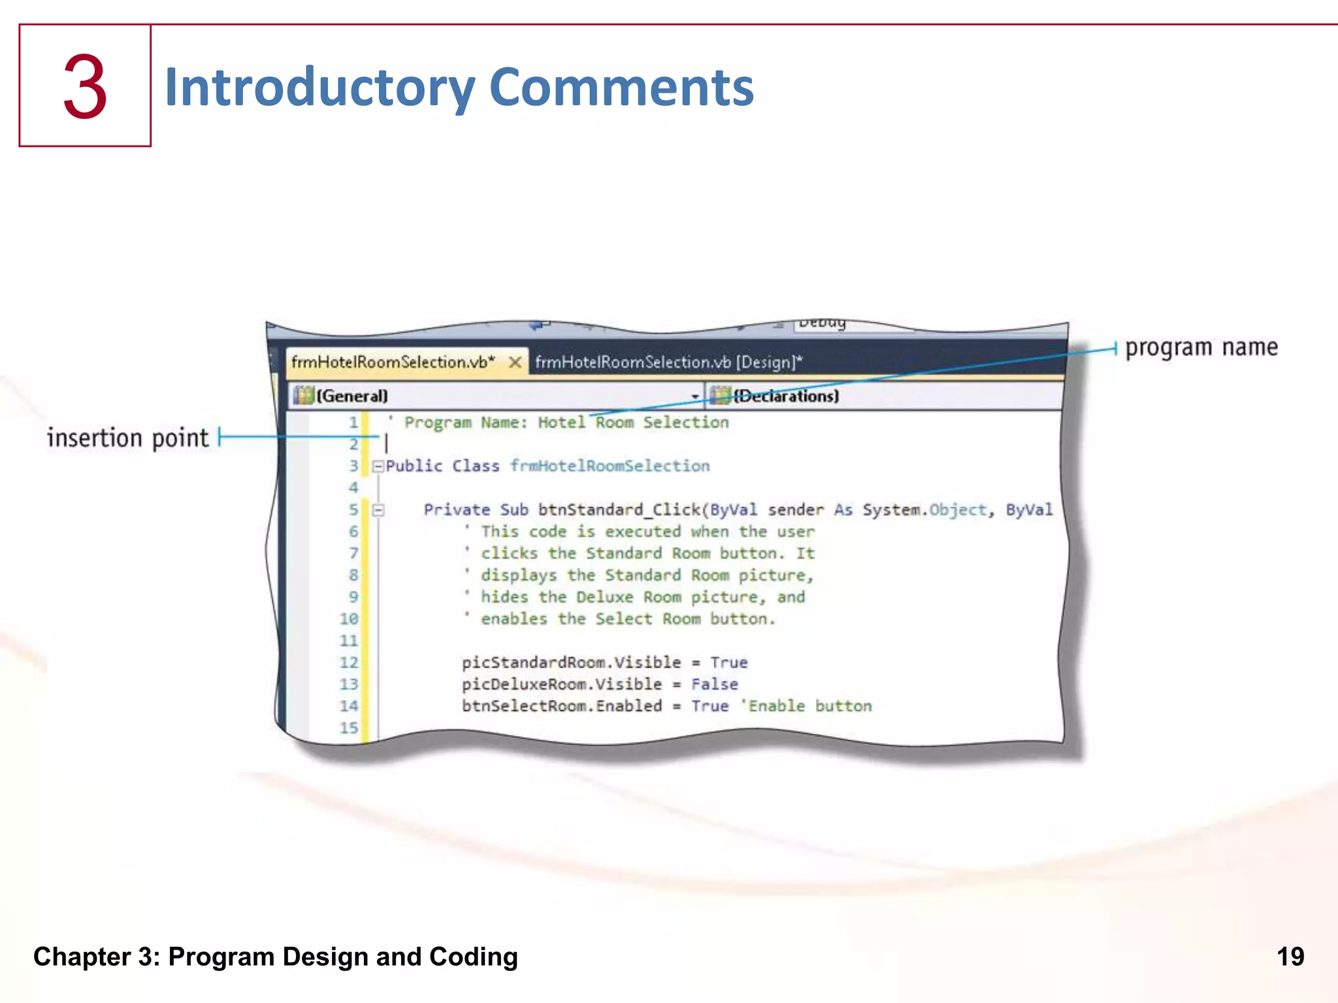Click the (General) class icon
The width and height of the screenshot is (1338, 1003).
click(x=303, y=396)
